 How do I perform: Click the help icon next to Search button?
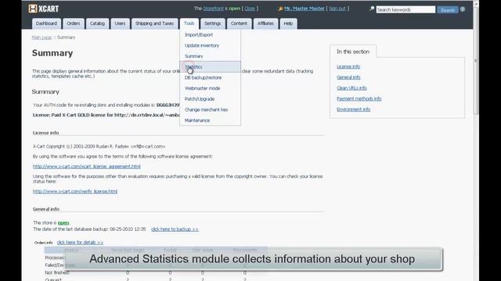tap(463, 9)
